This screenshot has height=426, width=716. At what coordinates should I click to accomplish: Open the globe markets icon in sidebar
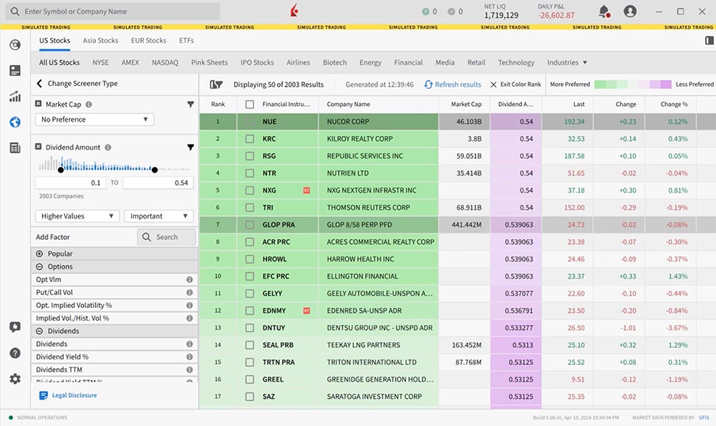14,122
